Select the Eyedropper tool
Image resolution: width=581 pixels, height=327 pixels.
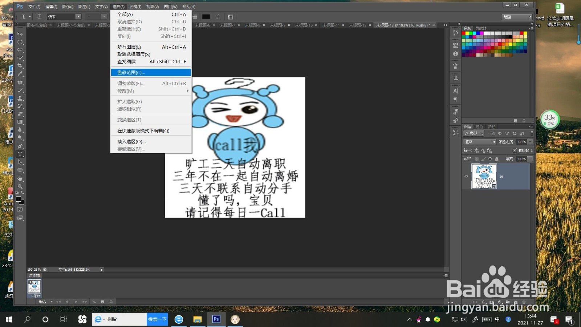20,74
